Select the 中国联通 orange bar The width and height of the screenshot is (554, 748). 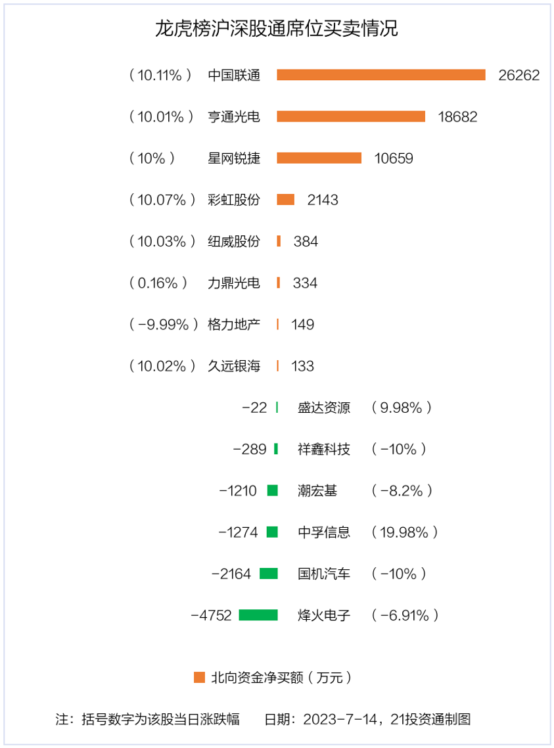click(381, 75)
